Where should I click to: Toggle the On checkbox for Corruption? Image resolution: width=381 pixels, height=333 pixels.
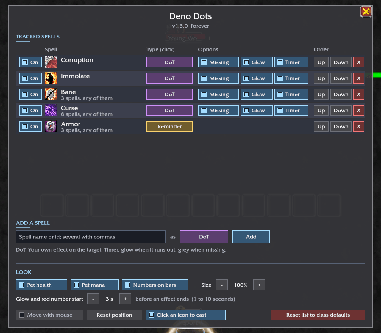[30, 62]
